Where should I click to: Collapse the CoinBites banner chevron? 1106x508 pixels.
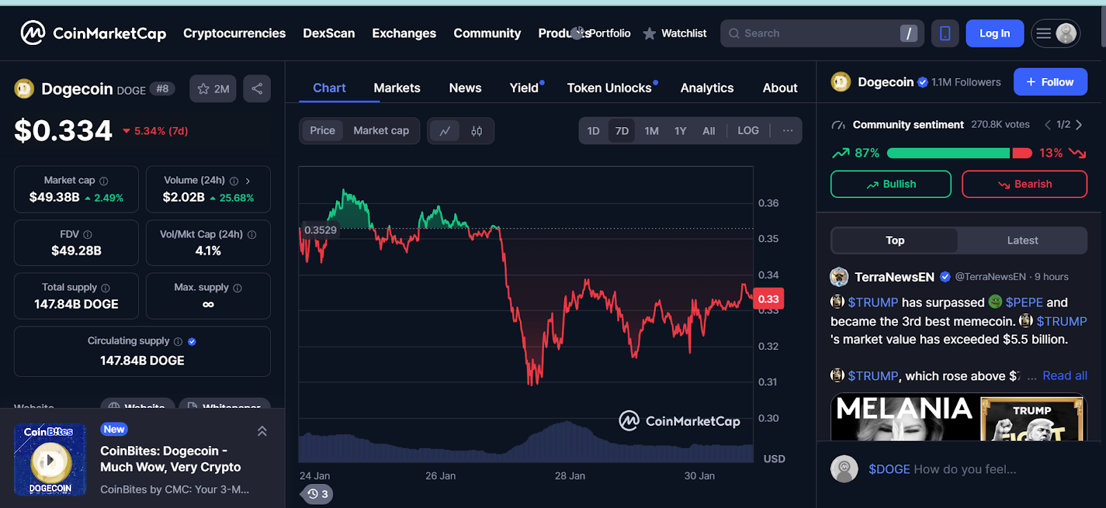pyautogui.click(x=262, y=431)
